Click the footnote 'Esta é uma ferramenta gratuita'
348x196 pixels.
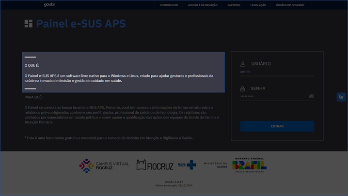(109, 138)
